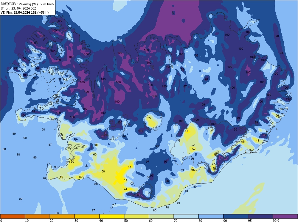Click the "70" legend scale label
The height and width of the screenshot is (223, 298).
point(176,221)
